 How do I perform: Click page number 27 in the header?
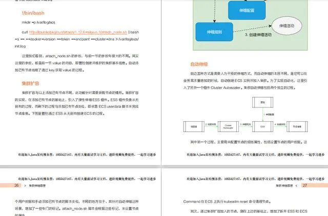pos(305,185)
